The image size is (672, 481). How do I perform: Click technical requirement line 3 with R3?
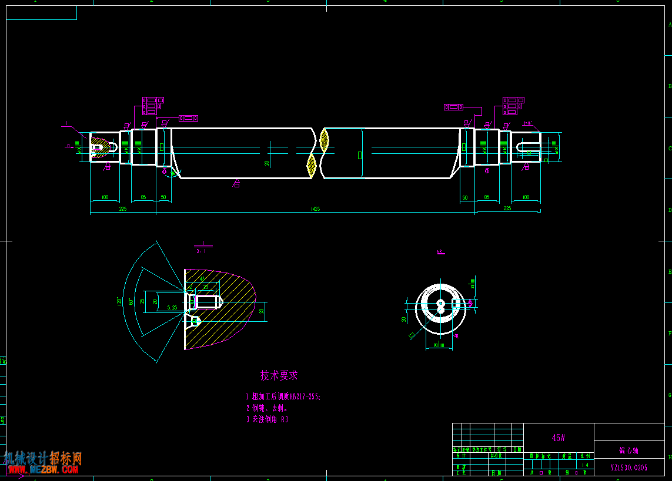(267, 420)
